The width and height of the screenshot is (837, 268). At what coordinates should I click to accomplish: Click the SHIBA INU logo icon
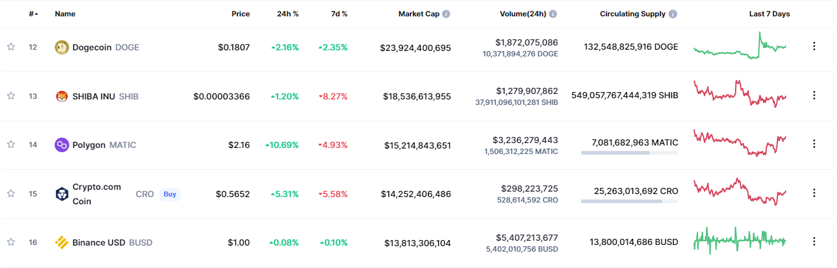pyautogui.click(x=62, y=96)
